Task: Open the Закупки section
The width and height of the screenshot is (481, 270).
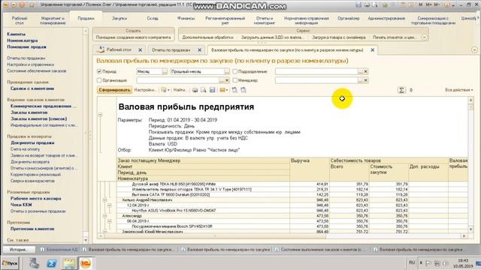Action: (119, 19)
